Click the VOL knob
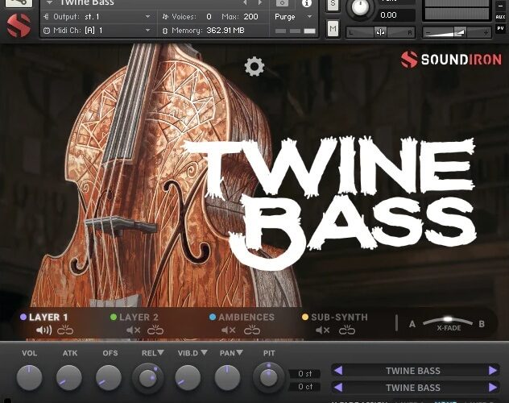Screen dimensions: 509x403 point(29,377)
